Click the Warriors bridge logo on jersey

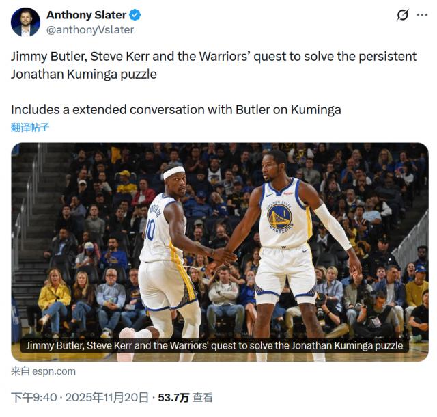[279, 217]
